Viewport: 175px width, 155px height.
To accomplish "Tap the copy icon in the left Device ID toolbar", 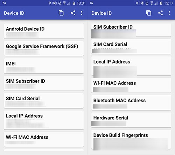I will click(x=61, y=13).
